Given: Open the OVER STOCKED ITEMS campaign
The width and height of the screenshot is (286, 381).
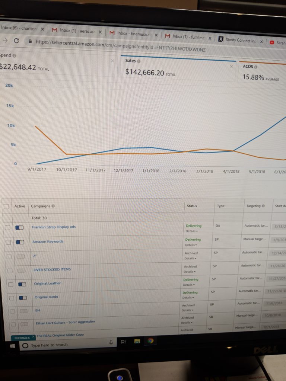Looking at the screenshot, I should 52,269.
